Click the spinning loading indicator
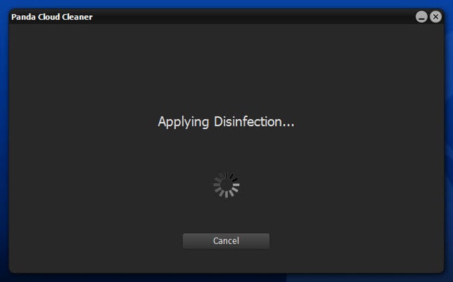The width and height of the screenshot is (453, 282). (226, 185)
